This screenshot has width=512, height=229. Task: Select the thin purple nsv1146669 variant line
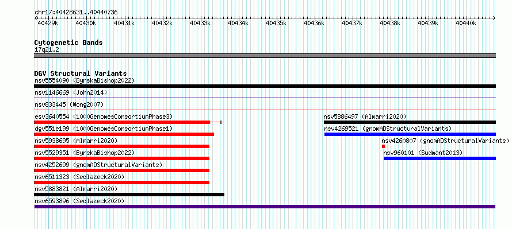[265, 98]
